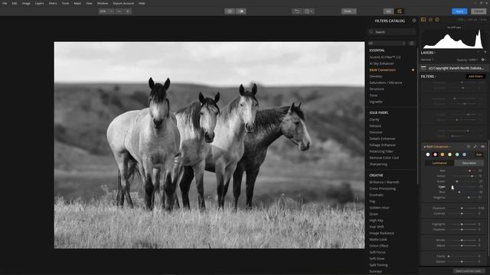
Task: Select the Dehaze filter
Action: (x=375, y=126)
